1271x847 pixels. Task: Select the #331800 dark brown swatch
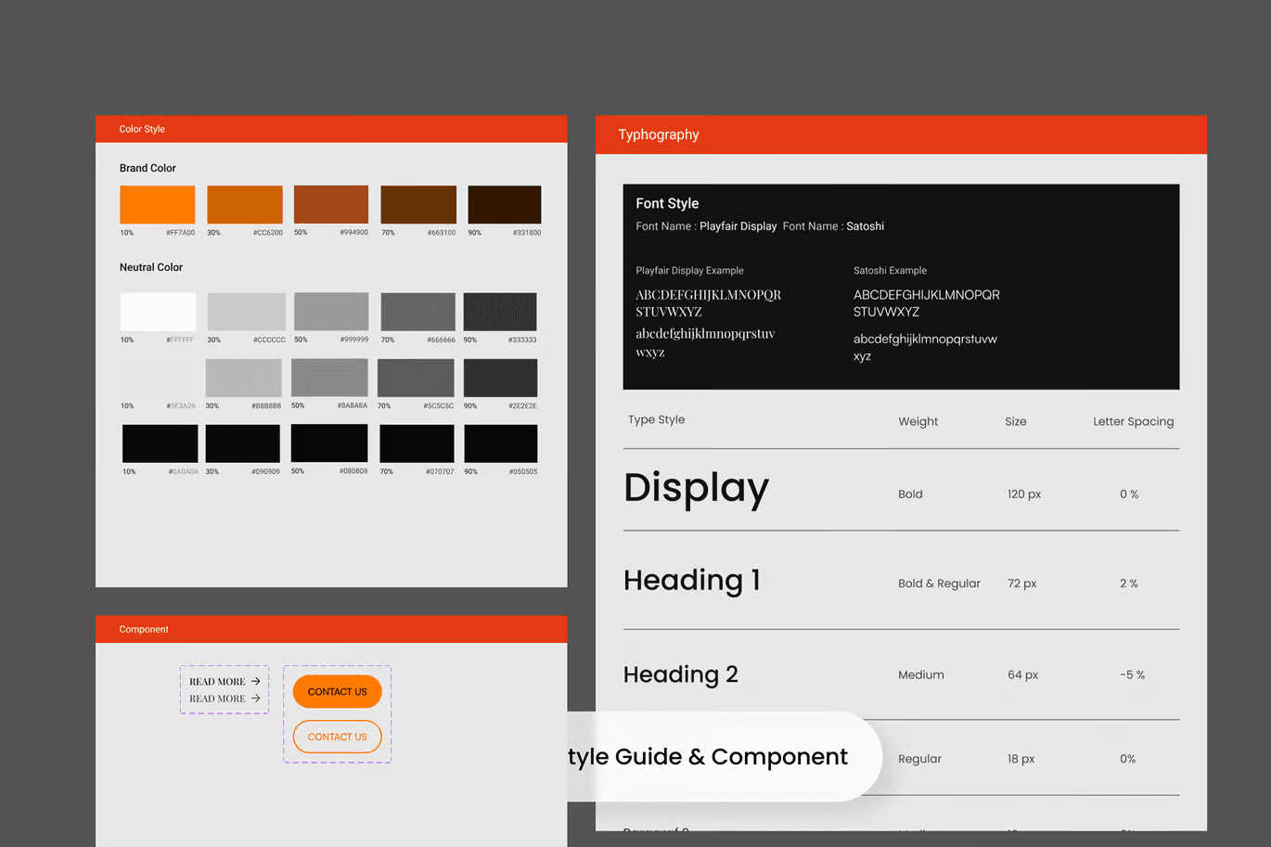(505, 205)
